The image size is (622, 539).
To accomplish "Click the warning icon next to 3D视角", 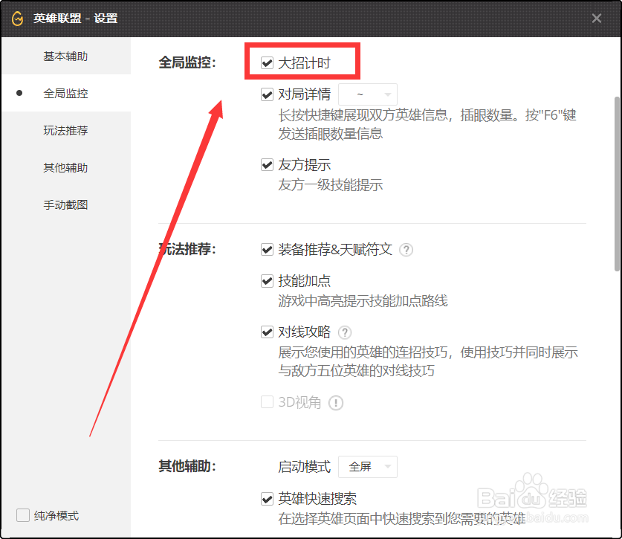I will pos(336,403).
